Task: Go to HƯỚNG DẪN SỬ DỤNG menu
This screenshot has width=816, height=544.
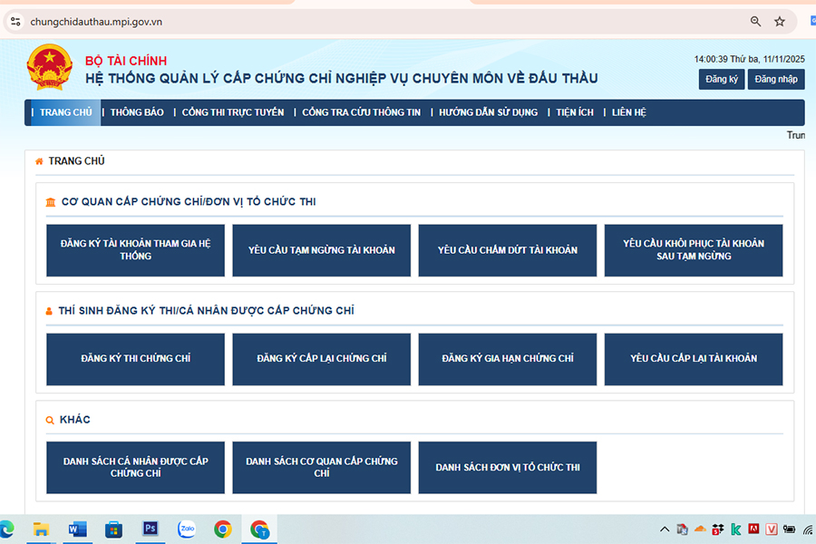Action: pos(489,112)
